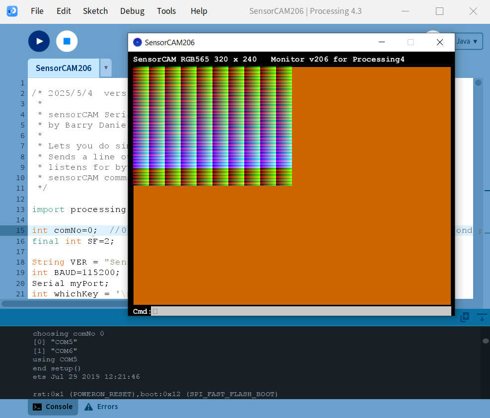Open the SensorCAM206 tab dropdown arrow
The height and width of the screenshot is (418, 490).
click(105, 68)
